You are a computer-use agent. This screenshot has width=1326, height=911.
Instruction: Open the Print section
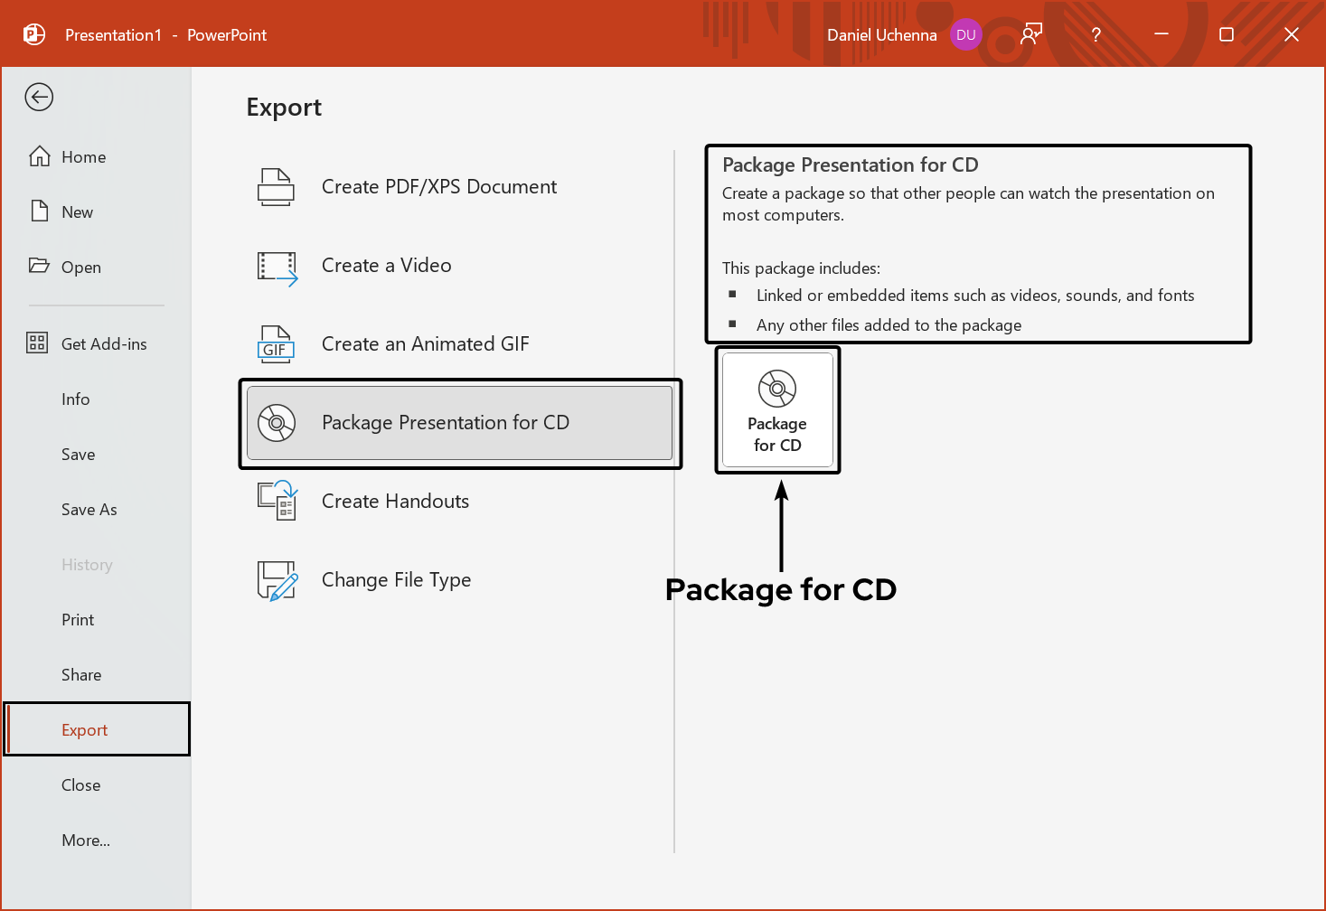[x=78, y=619]
